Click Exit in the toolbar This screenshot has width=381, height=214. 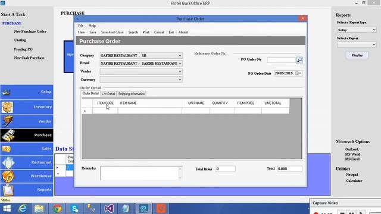(x=171, y=32)
